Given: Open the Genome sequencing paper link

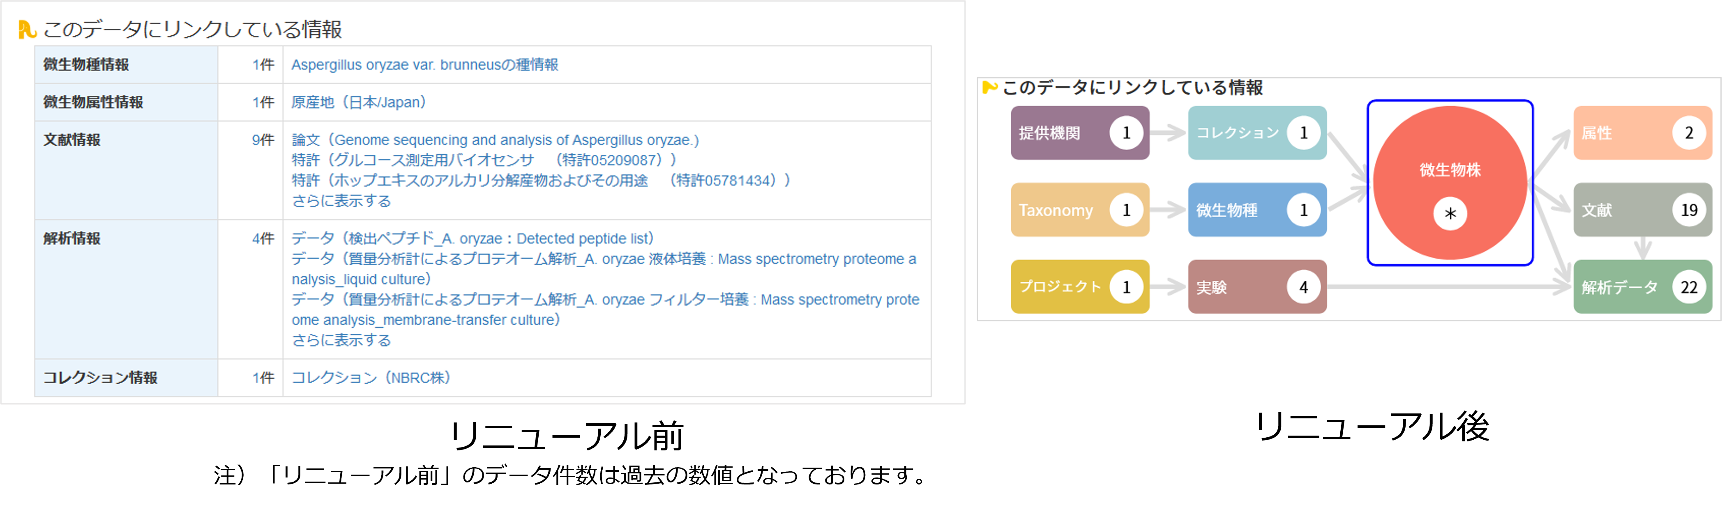Looking at the screenshot, I should pos(496,140).
